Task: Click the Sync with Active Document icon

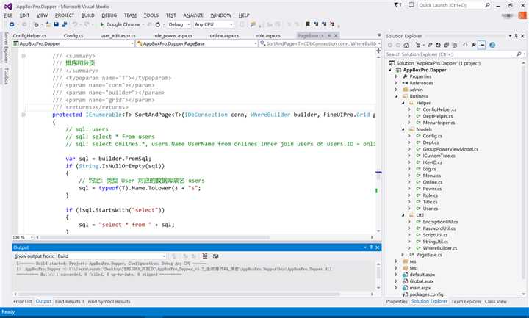Action: point(430,45)
